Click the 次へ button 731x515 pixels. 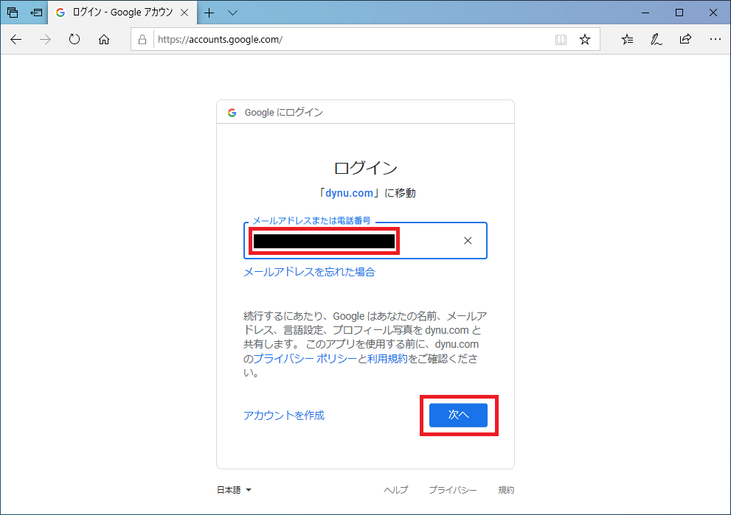point(458,415)
